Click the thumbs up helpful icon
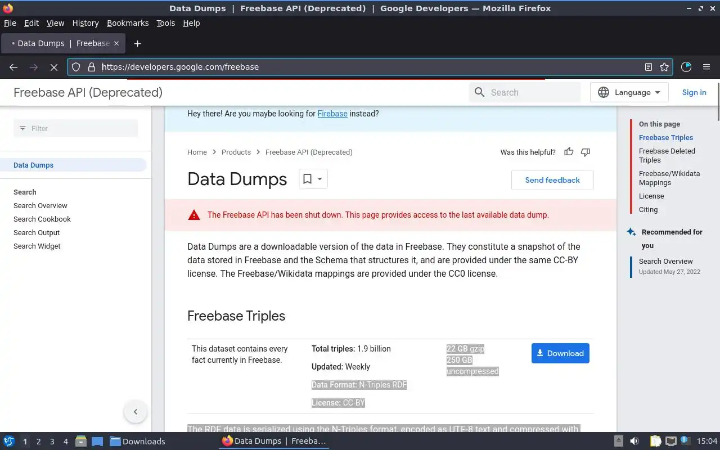The image size is (720, 450). (x=569, y=152)
